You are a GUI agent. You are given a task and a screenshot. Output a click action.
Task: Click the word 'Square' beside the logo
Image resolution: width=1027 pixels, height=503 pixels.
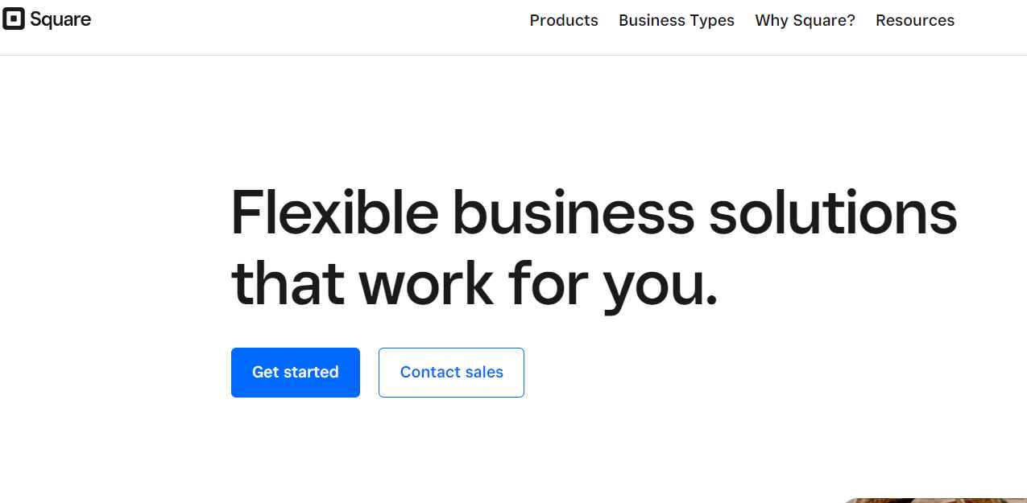[60, 19]
